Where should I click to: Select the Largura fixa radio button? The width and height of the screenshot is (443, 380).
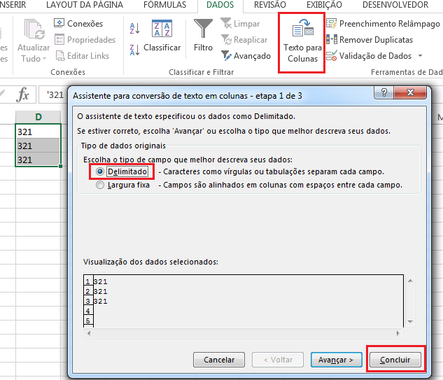coord(100,185)
